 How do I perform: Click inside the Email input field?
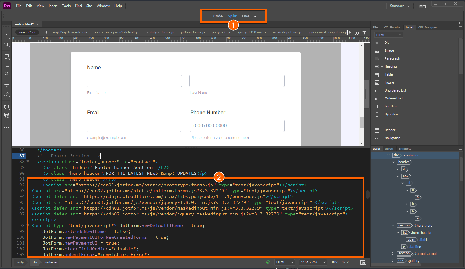pos(134,126)
